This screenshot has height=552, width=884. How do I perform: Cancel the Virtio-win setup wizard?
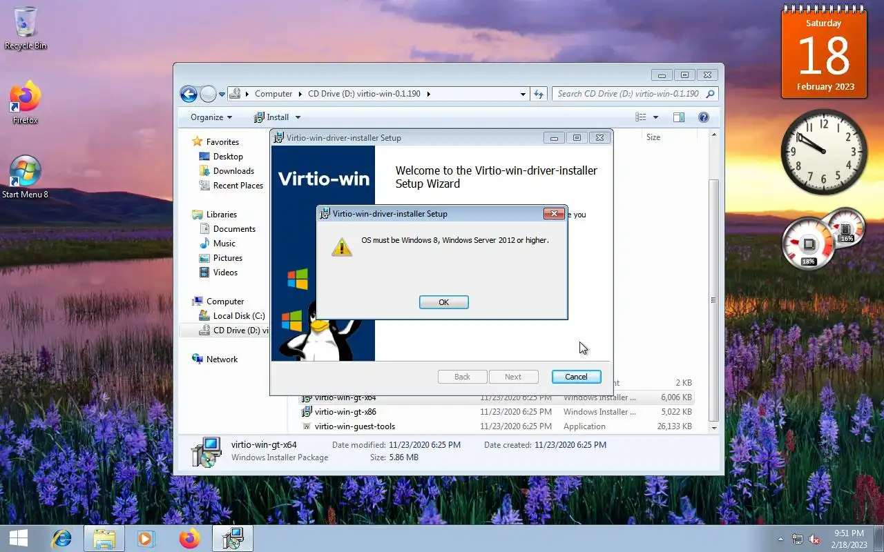576,377
